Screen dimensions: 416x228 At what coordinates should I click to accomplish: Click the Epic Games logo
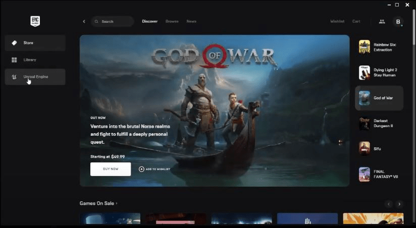(x=35, y=21)
